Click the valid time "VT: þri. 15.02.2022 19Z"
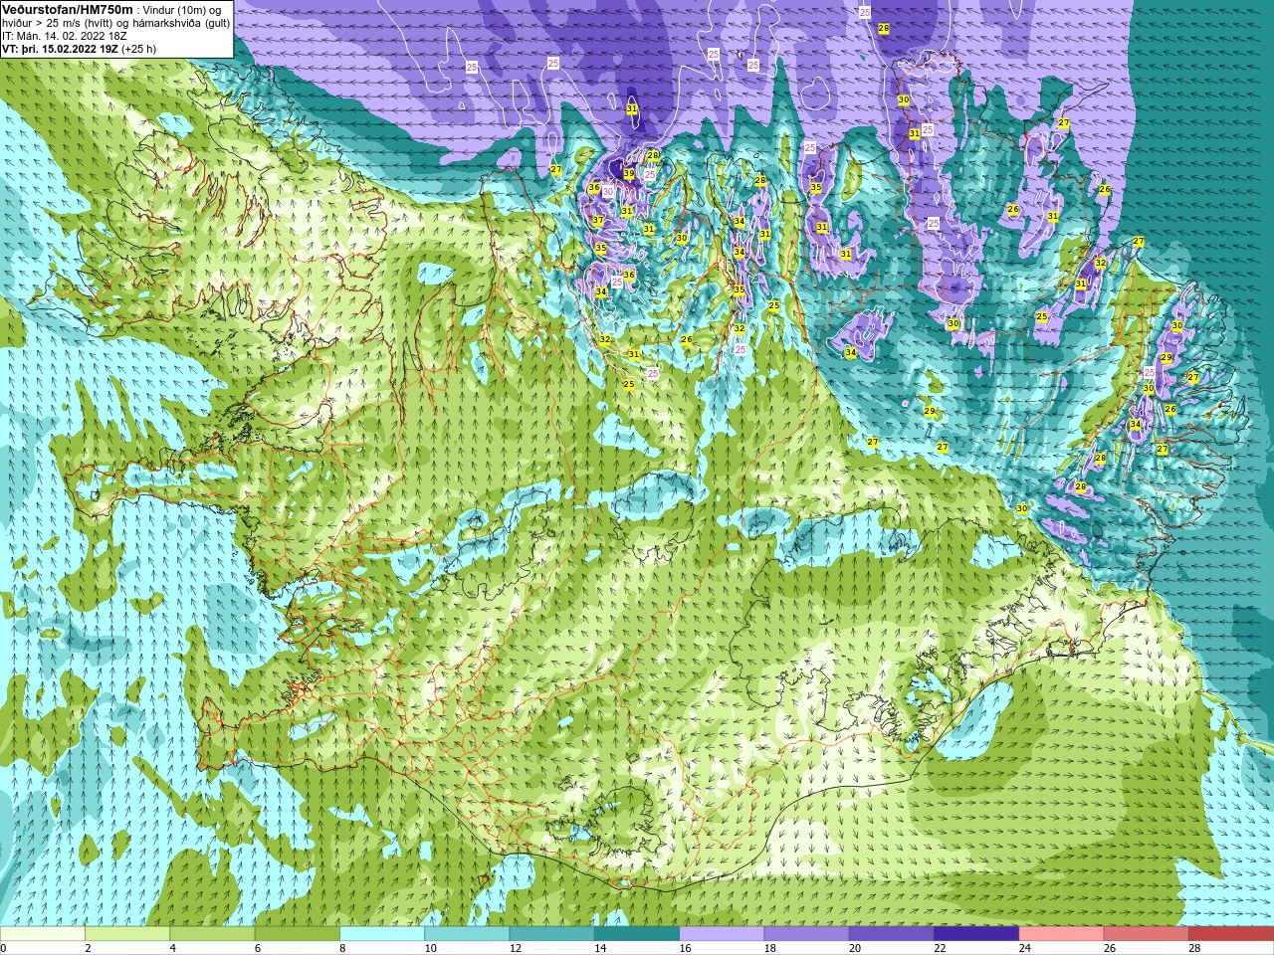 click(x=60, y=49)
